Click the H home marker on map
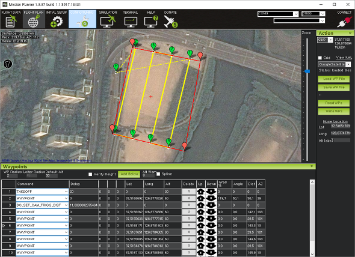Screen dimensions: 355x257 coord(116,67)
